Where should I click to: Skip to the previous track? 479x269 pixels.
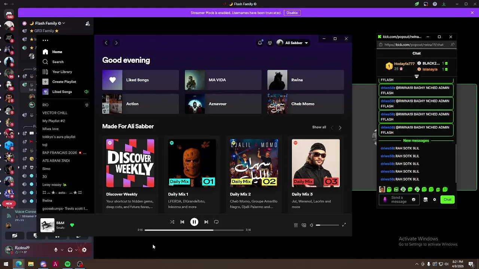point(182,222)
